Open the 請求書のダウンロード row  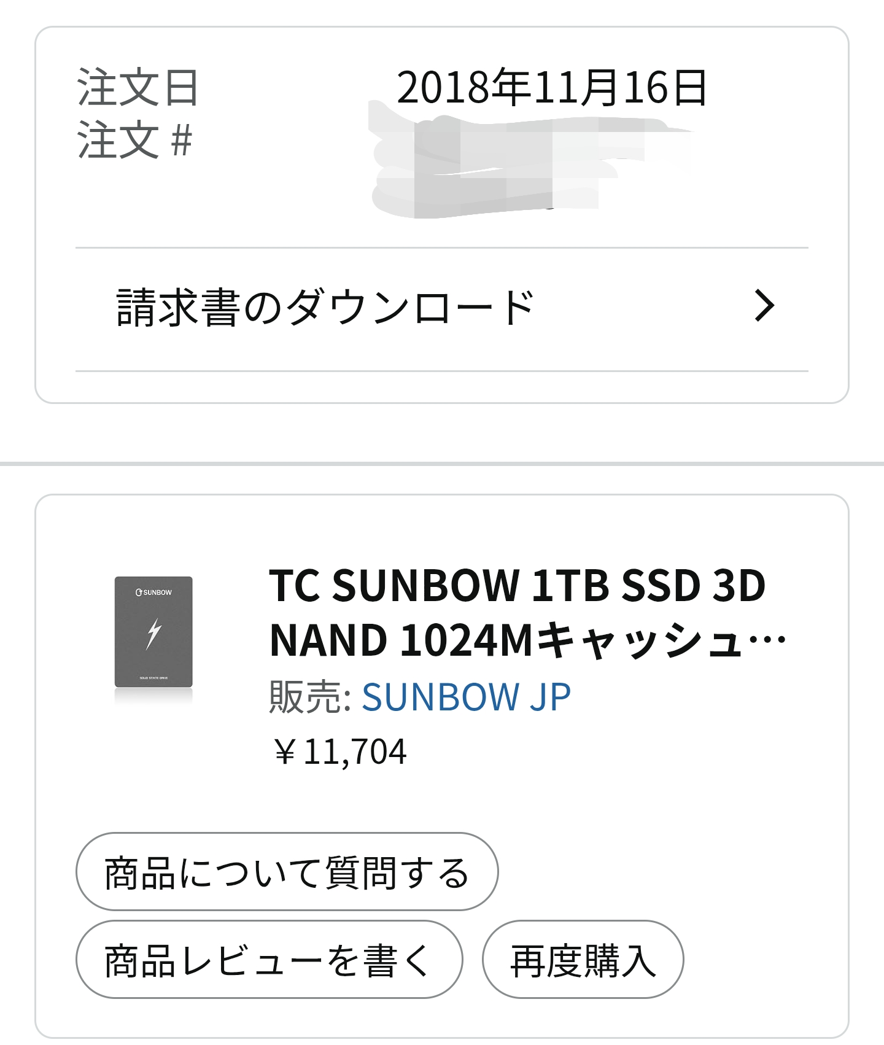point(325,307)
